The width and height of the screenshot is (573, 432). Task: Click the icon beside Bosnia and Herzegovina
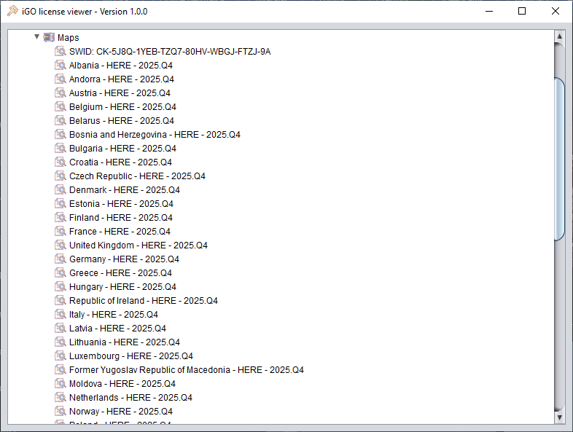pos(61,134)
